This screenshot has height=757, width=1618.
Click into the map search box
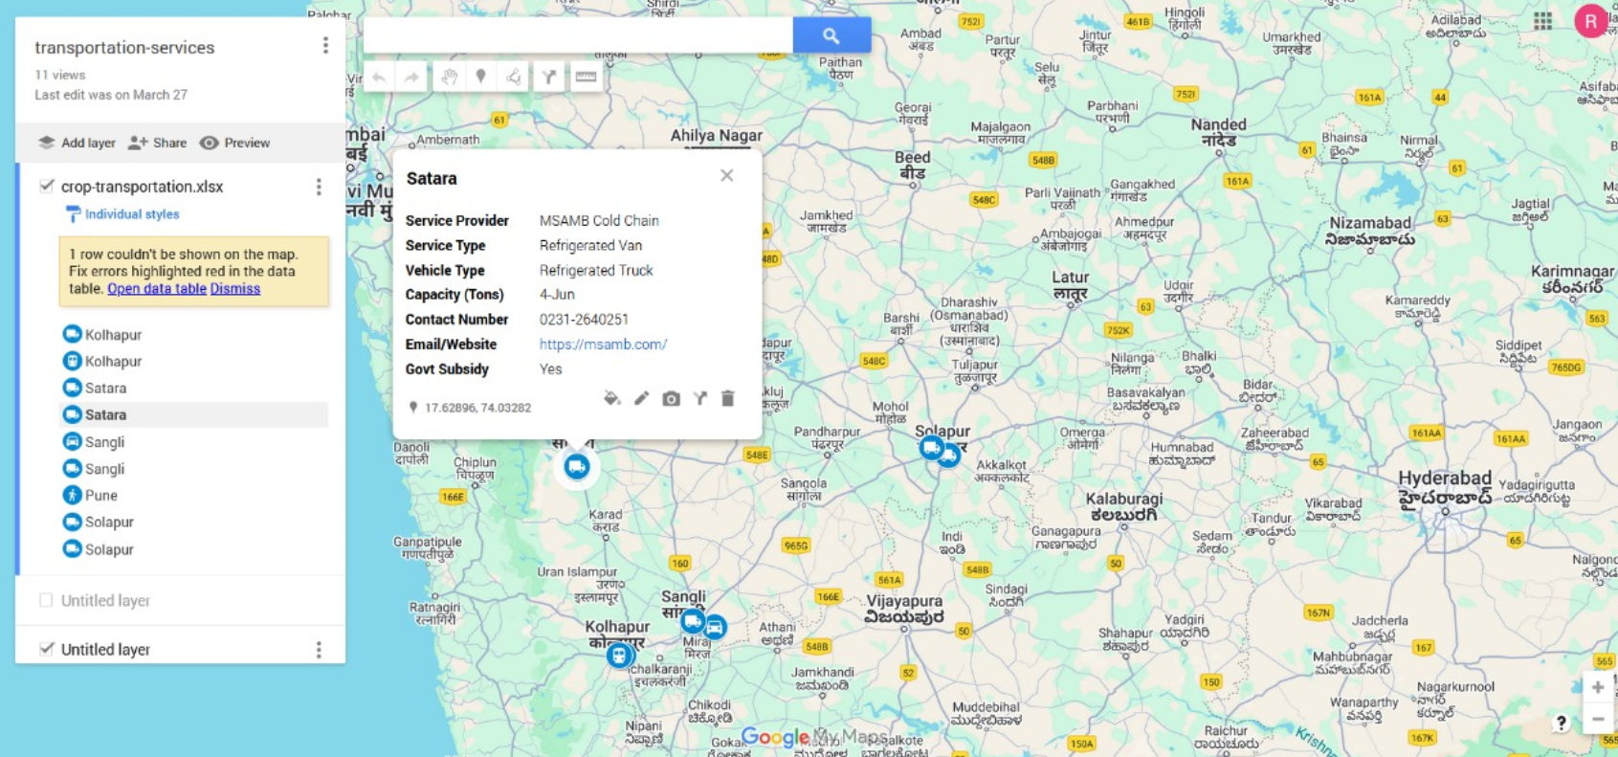click(x=578, y=35)
